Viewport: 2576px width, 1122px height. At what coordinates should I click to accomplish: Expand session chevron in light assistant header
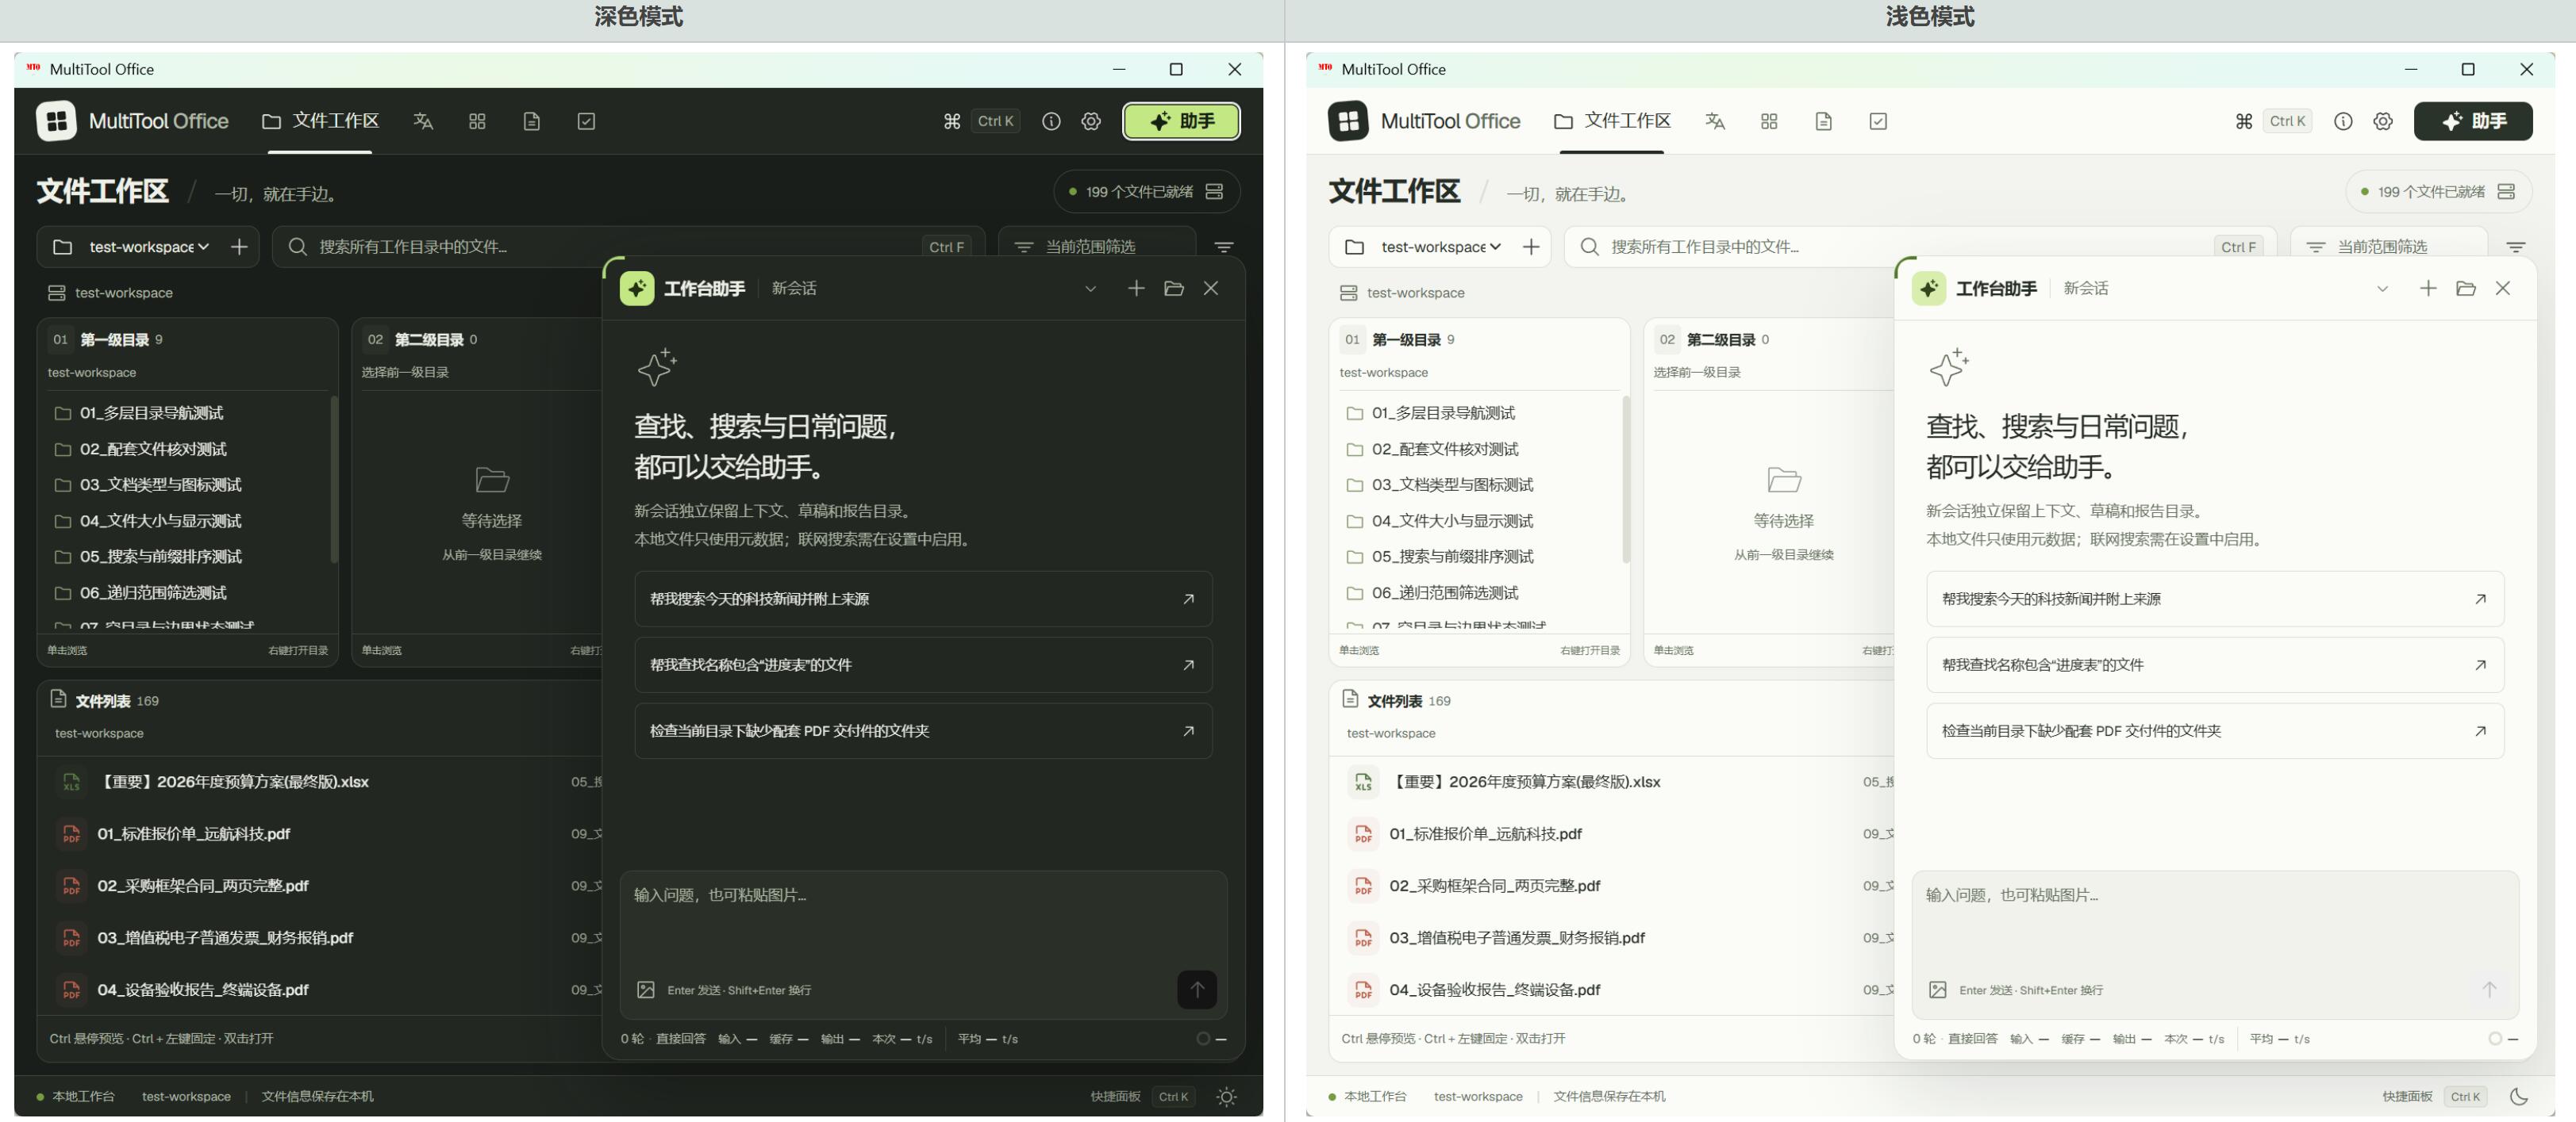[x=2383, y=289]
